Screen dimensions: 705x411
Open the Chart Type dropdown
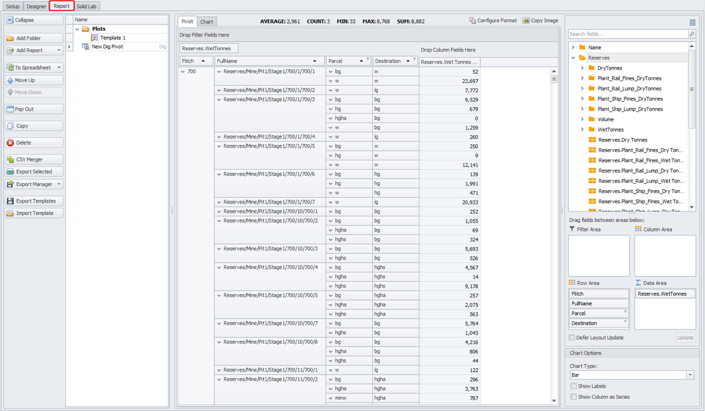pos(690,375)
